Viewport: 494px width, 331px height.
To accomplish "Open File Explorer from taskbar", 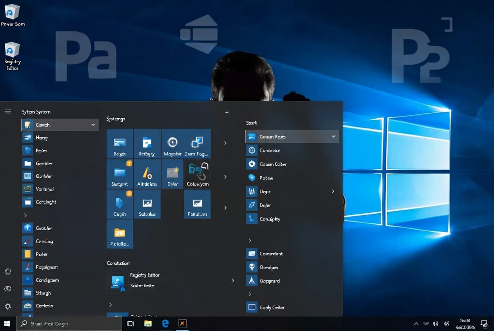I will (x=148, y=323).
